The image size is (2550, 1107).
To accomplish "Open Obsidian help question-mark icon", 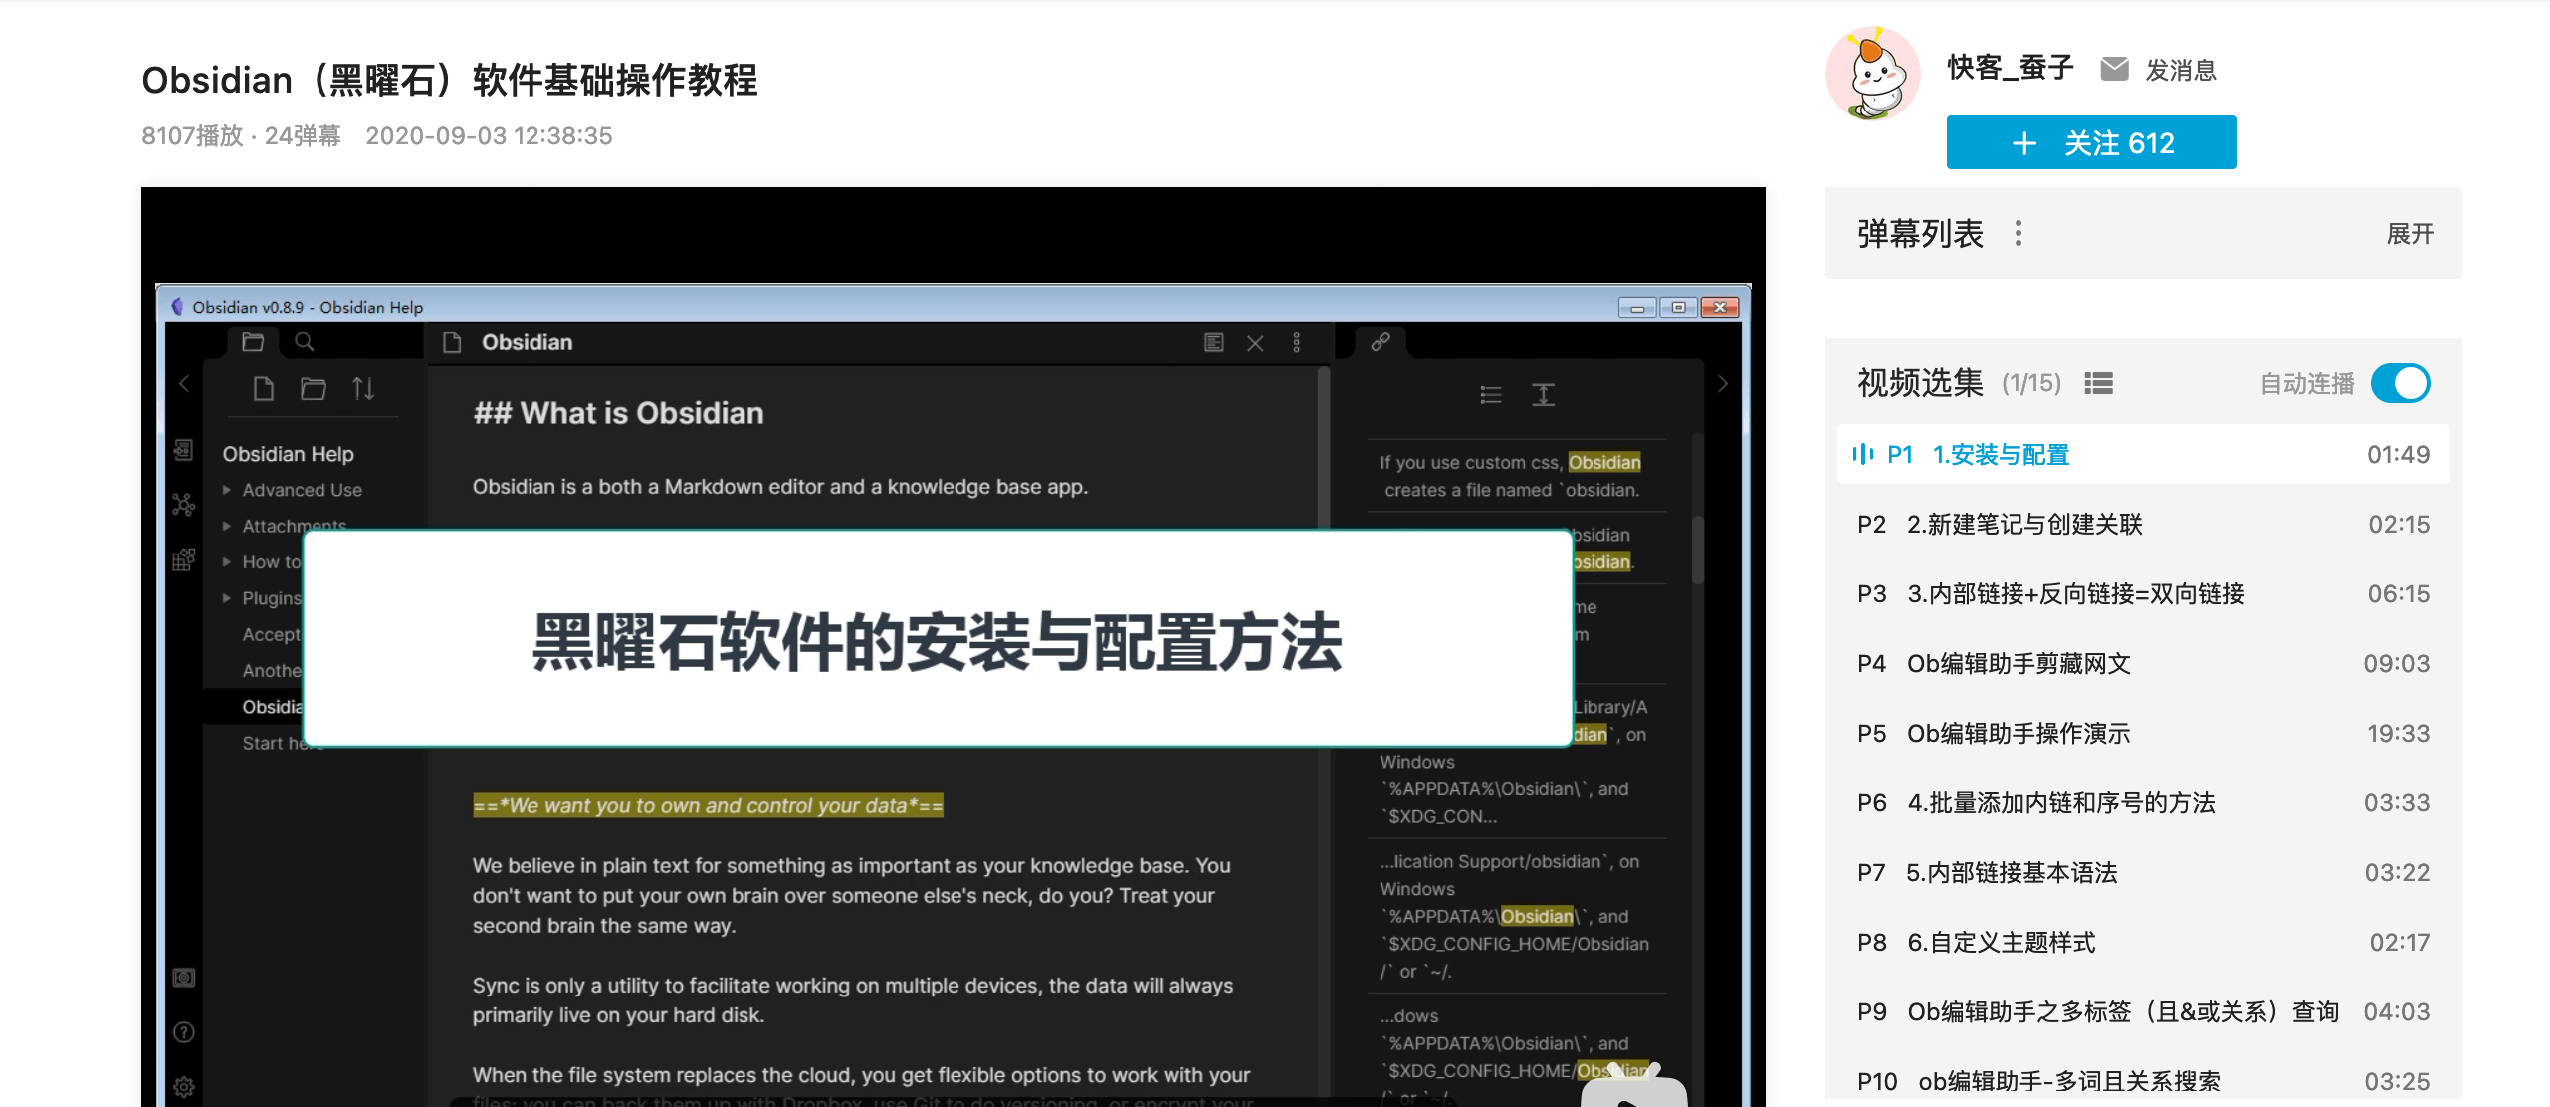I will (184, 1032).
